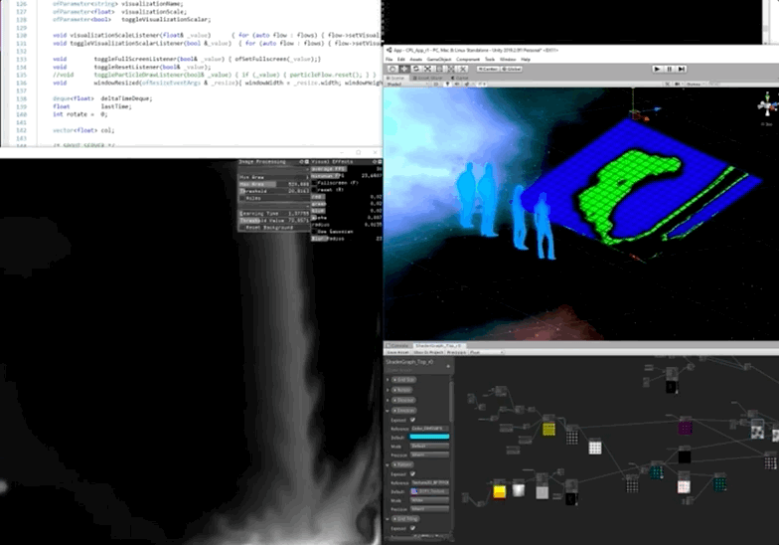779x545 pixels.
Task: Click Show In Project button
Action: (427, 352)
